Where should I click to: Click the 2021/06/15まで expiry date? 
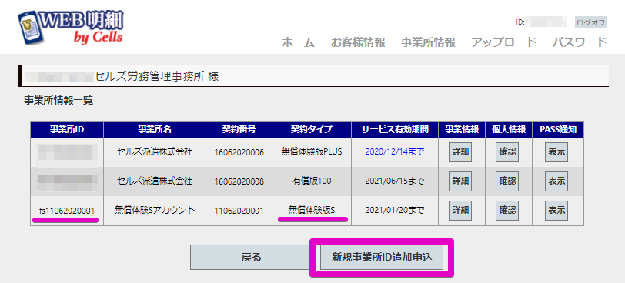coord(395,181)
